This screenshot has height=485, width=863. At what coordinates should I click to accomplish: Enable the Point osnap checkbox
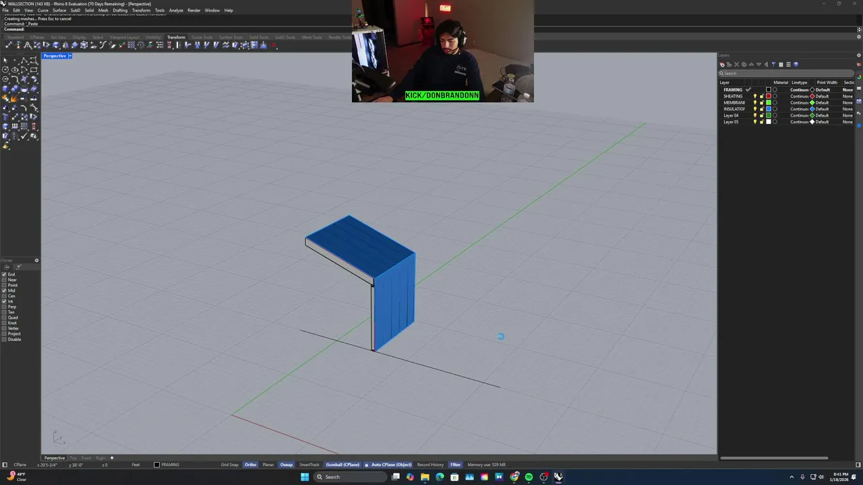pos(4,286)
